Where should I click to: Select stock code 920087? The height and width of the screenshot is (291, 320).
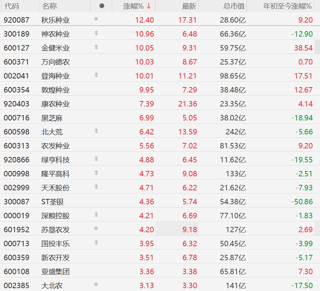point(17,20)
